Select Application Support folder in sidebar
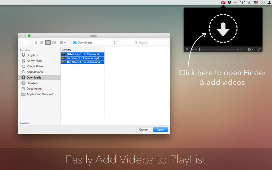 pos(39,94)
